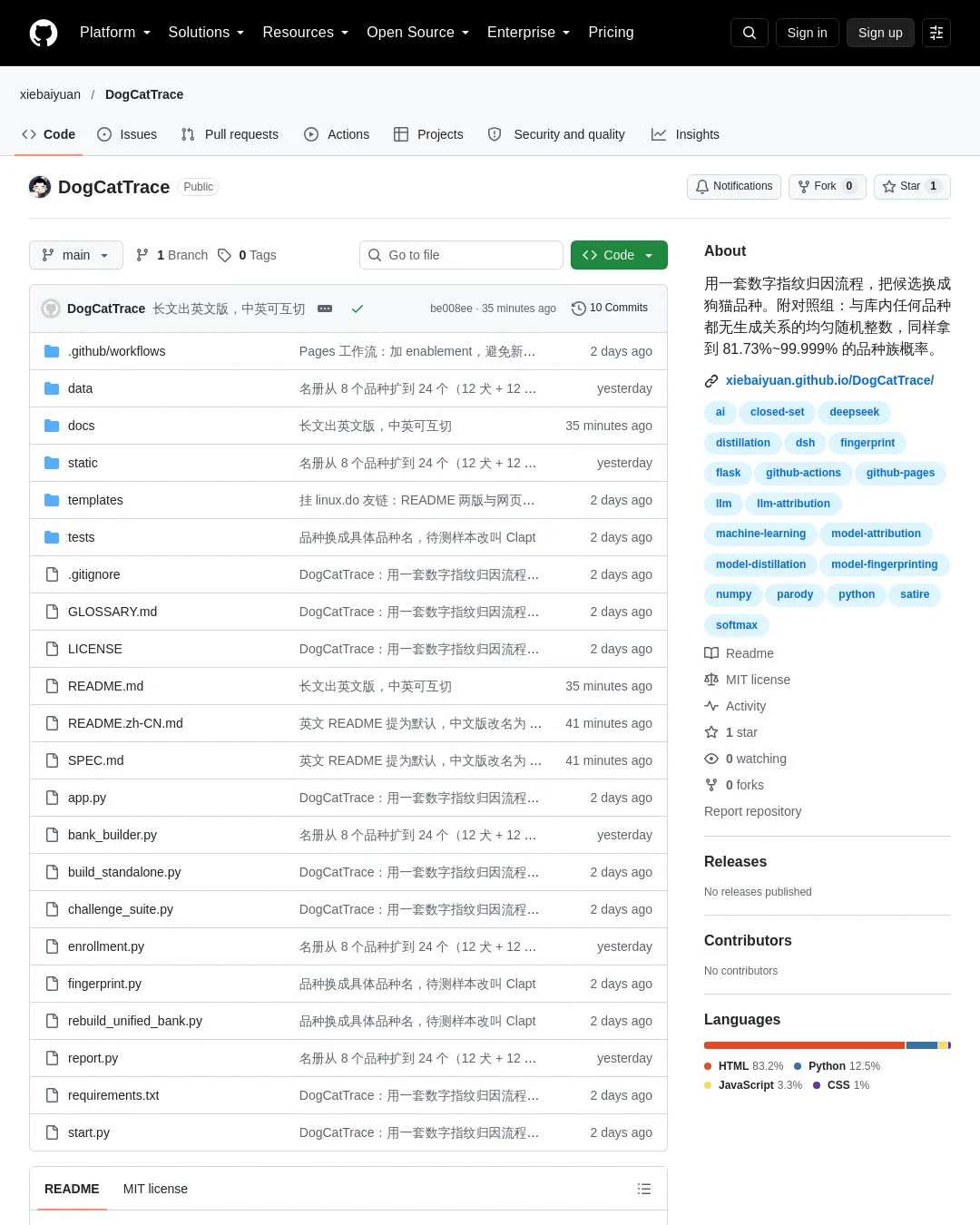Click the data folder icon
The image size is (980, 1225).
(52, 388)
